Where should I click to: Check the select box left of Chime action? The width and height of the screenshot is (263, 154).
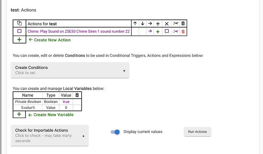point(19,31)
